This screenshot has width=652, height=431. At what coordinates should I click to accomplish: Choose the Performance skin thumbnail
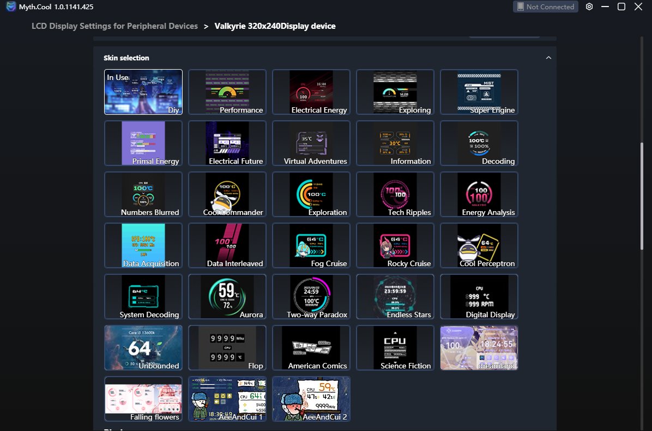pos(227,92)
